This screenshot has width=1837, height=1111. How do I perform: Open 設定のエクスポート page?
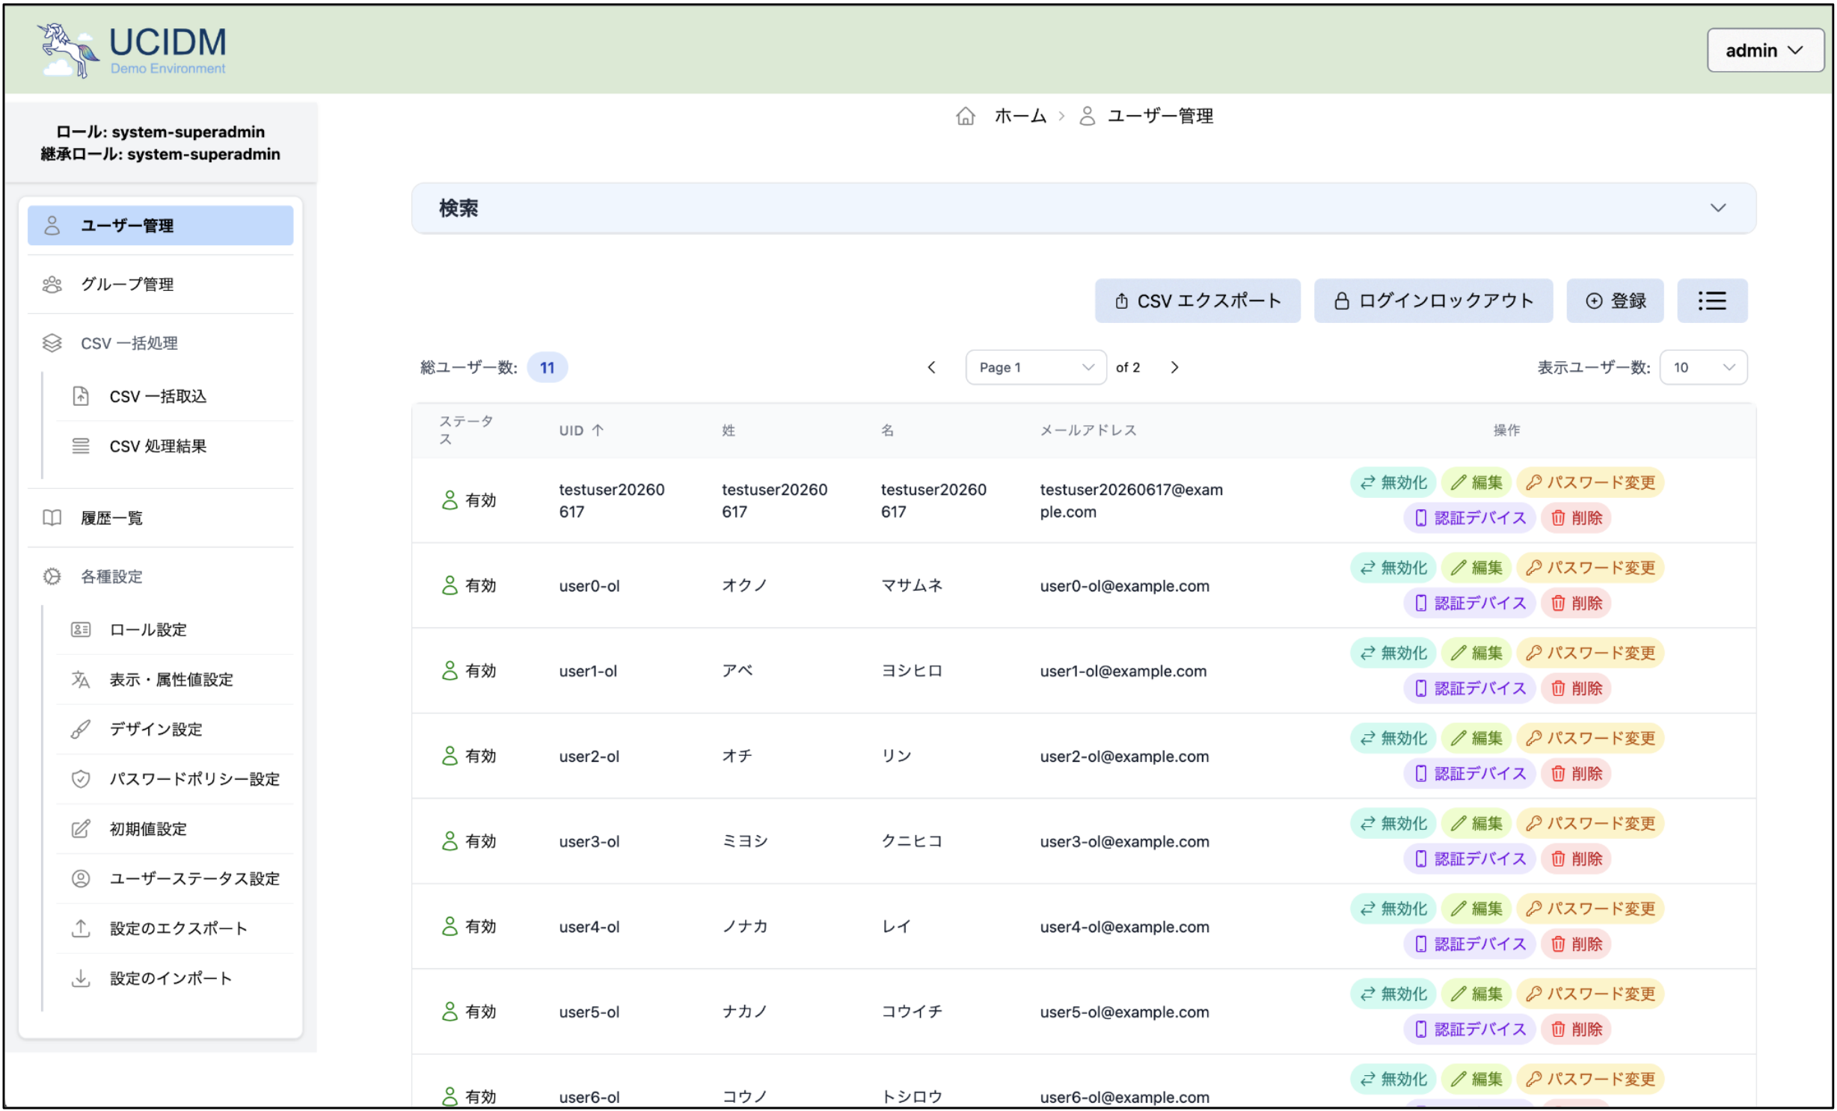174,929
